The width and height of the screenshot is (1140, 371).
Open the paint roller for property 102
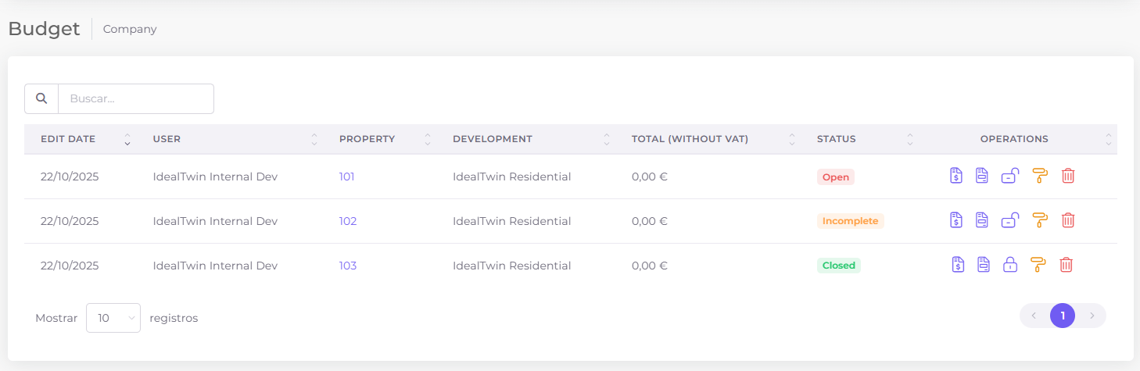click(1039, 220)
